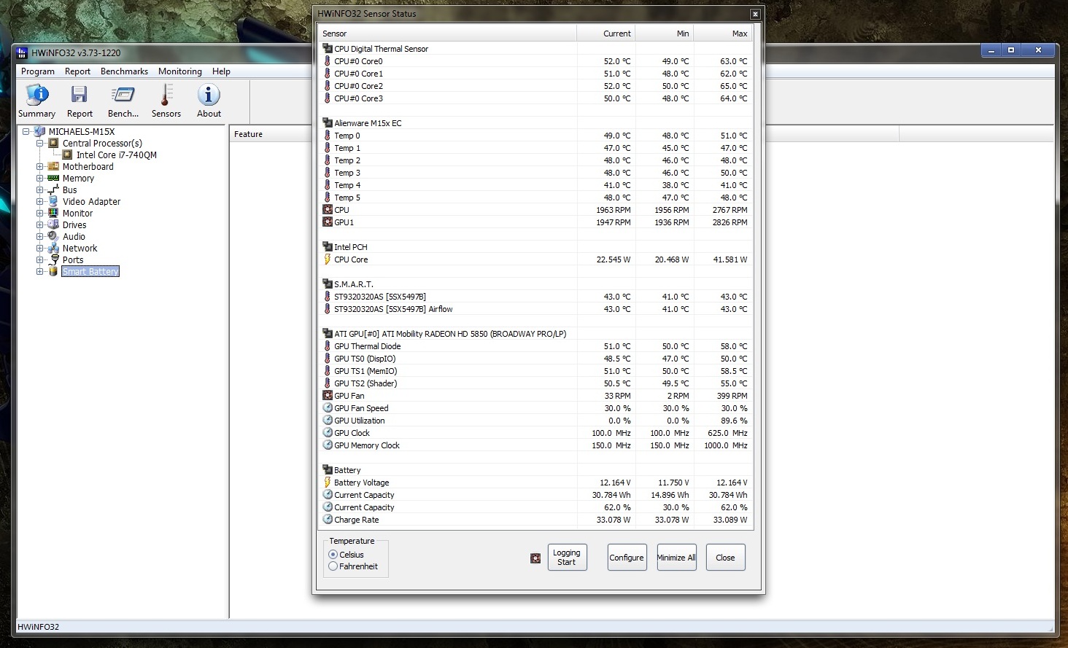Image resolution: width=1068 pixels, height=648 pixels.
Task: Click chip icon of the ATI GPU[#0] group
Action: (328, 334)
